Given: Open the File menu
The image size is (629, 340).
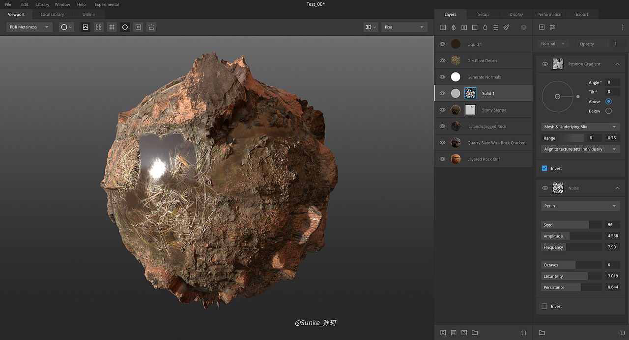Looking at the screenshot, I should point(8,4).
